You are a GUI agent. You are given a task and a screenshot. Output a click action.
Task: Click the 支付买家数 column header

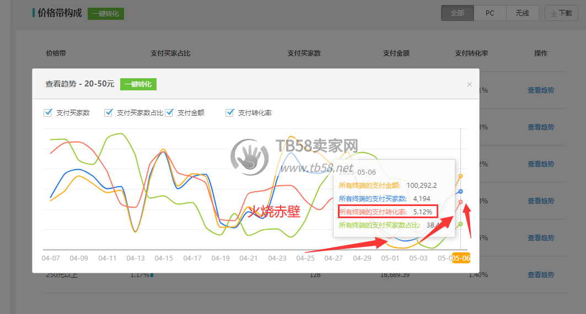click(x=304, y=53)
